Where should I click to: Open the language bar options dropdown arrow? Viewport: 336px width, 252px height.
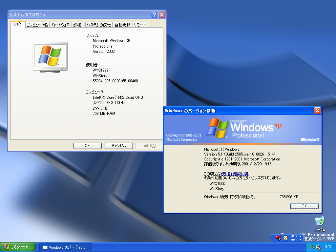click(300, 240)
